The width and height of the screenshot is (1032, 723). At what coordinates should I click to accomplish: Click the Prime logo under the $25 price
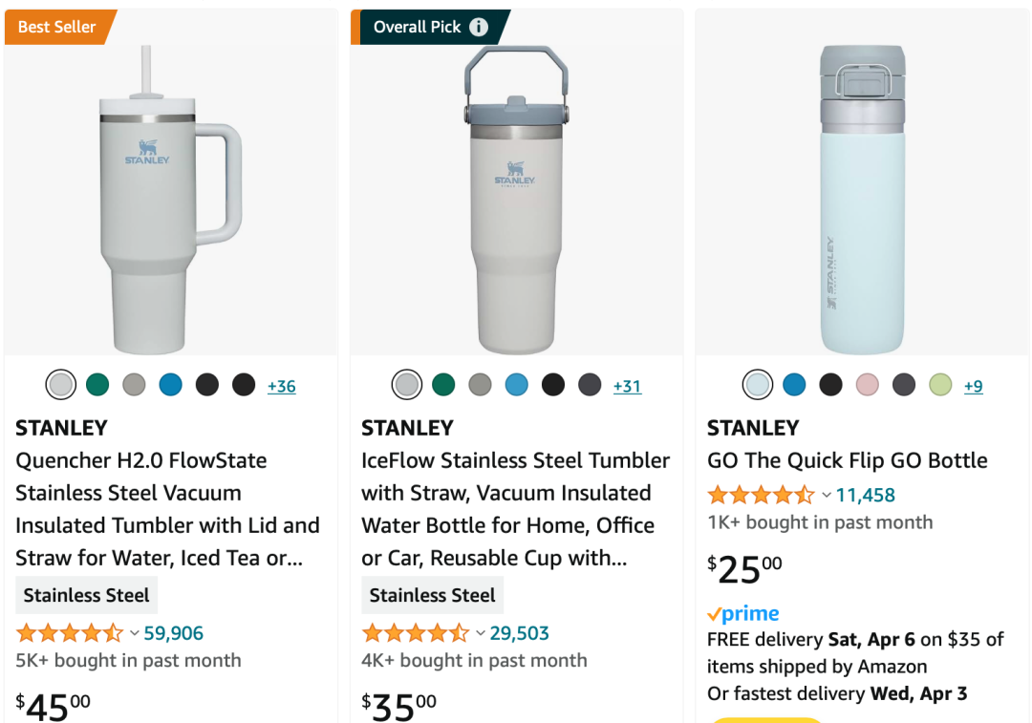(743, 614)
